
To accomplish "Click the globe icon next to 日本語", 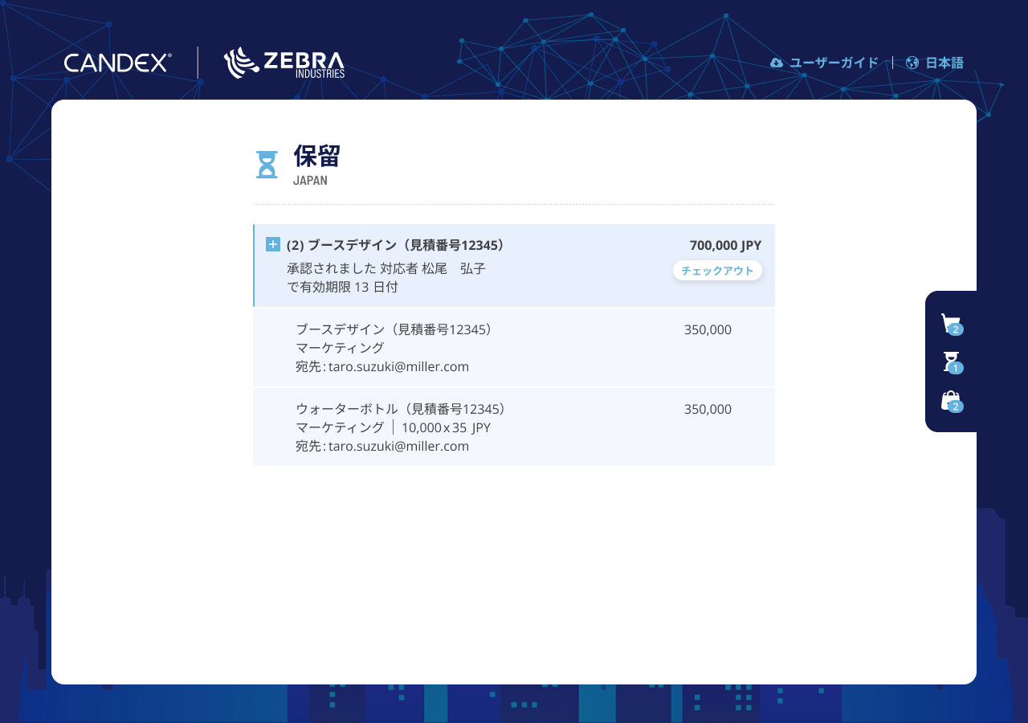I will pyautogui.click(x=912, y=63).
